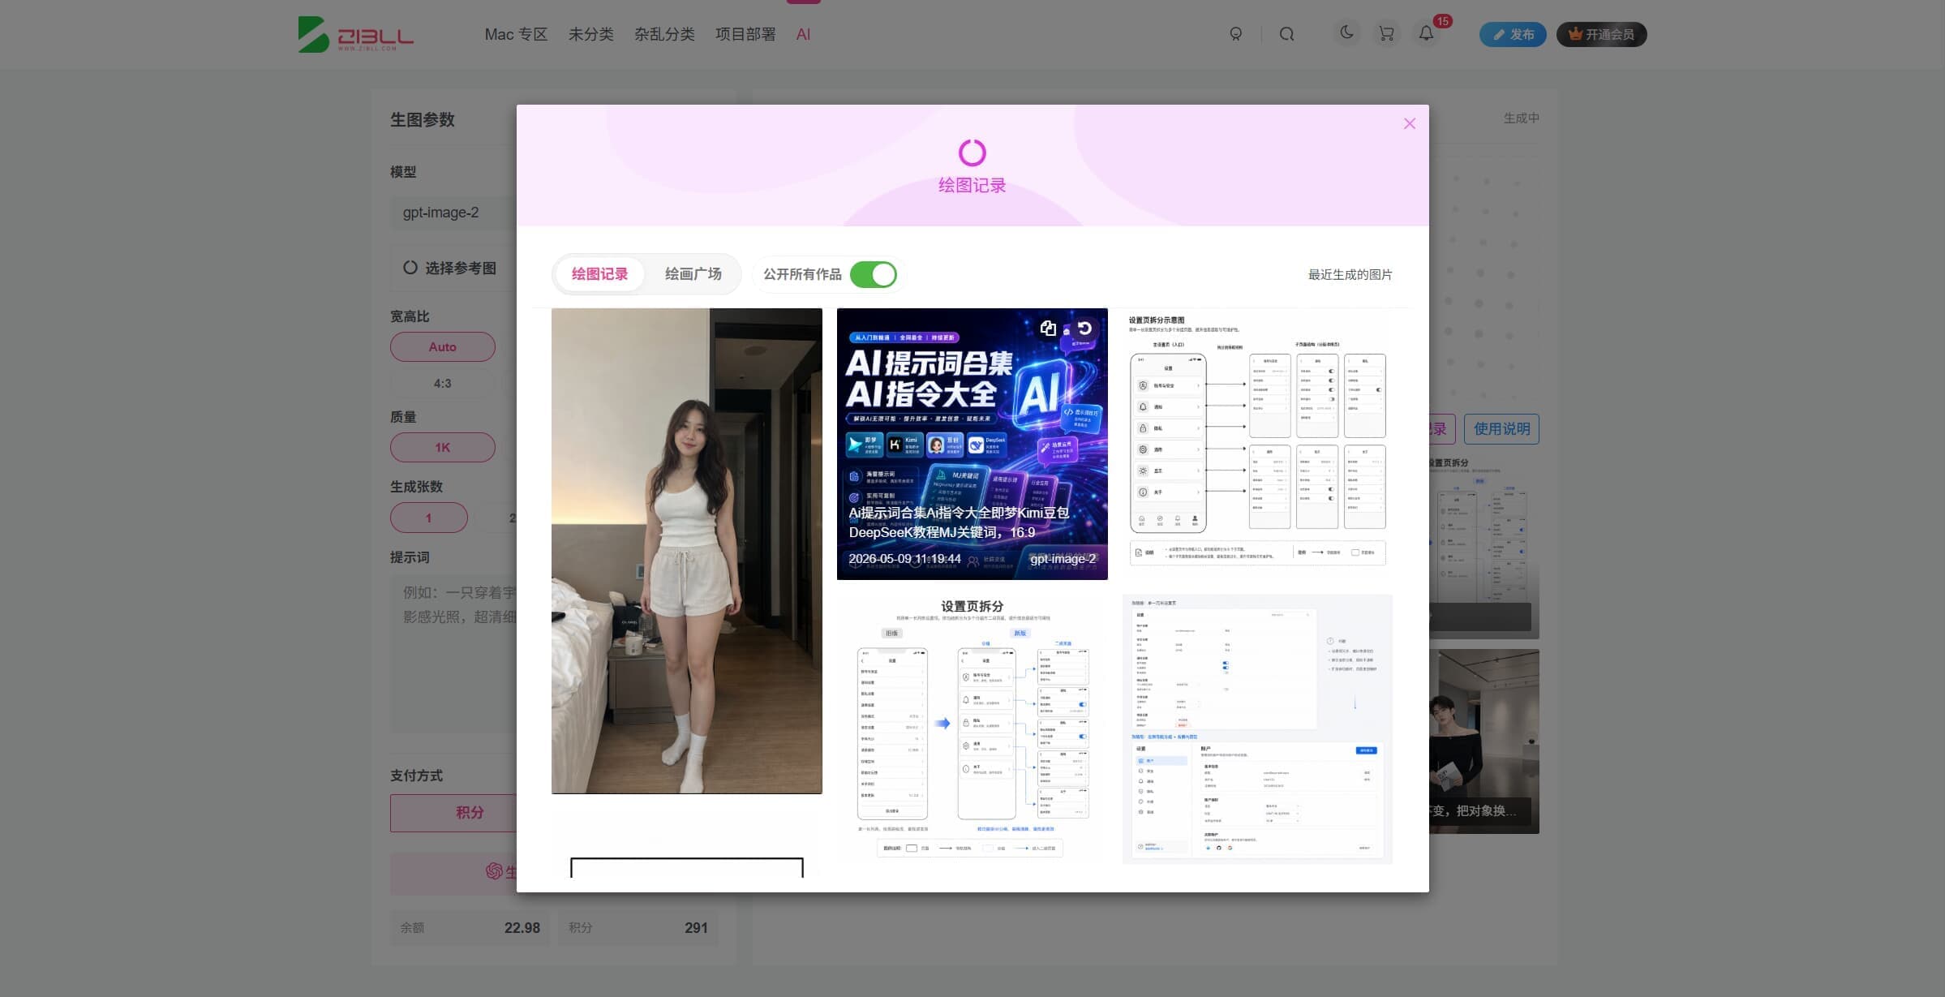This screenshot has height=997, width=1945.
Task: Open the woman portrait thumbnail
Action: pos(687,551)
